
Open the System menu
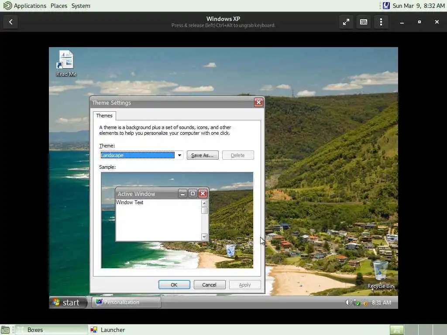81,6
